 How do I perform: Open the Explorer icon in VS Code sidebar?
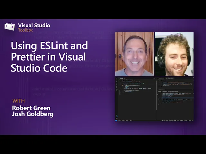(117, 79)
